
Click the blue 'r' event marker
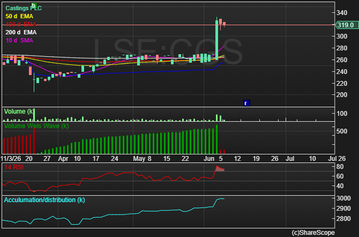point(246,103)
